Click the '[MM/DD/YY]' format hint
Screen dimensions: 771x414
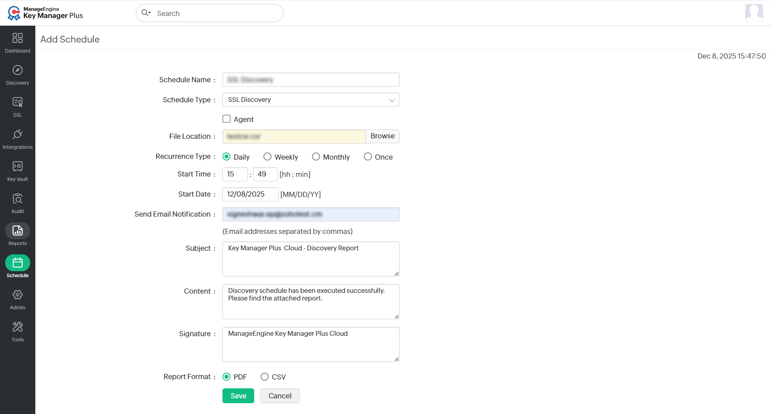click(x=300, y=195)
